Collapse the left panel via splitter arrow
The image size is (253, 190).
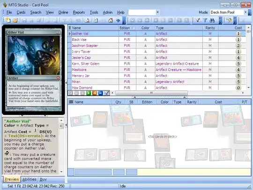click(66, 83)
